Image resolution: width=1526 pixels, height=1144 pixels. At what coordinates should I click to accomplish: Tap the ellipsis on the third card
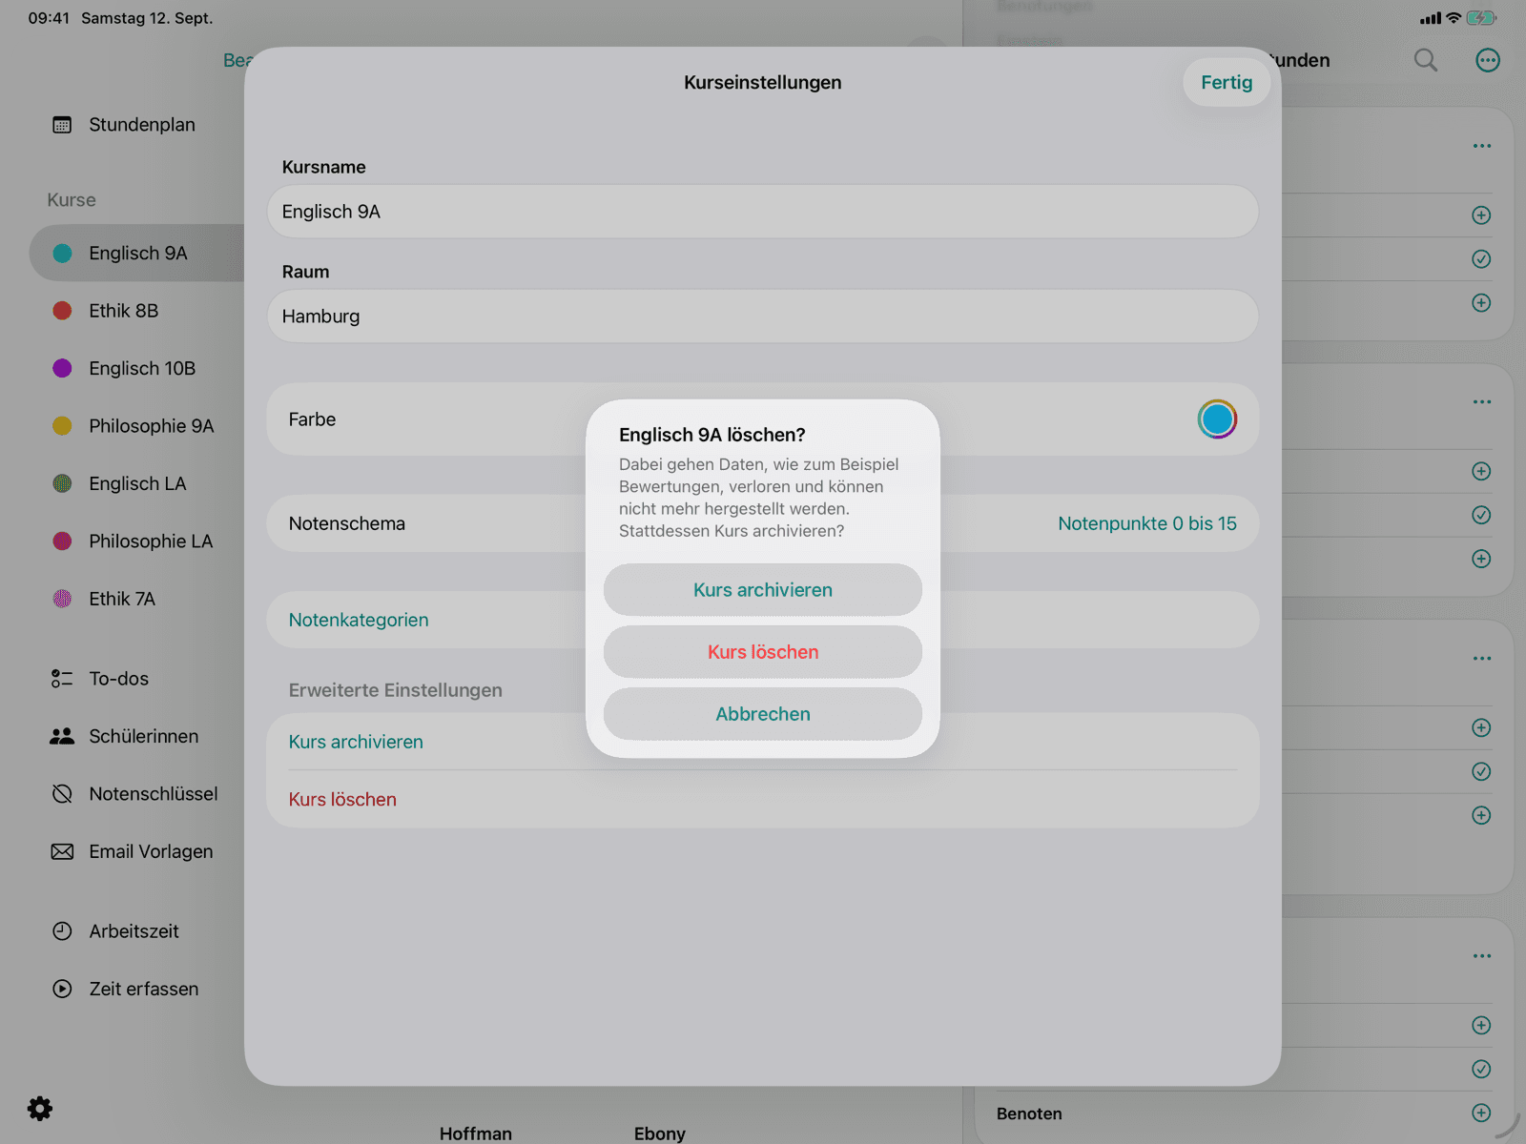click(x=1482, y=658)
